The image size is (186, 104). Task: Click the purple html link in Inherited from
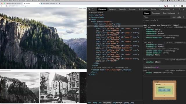point(157,67)
